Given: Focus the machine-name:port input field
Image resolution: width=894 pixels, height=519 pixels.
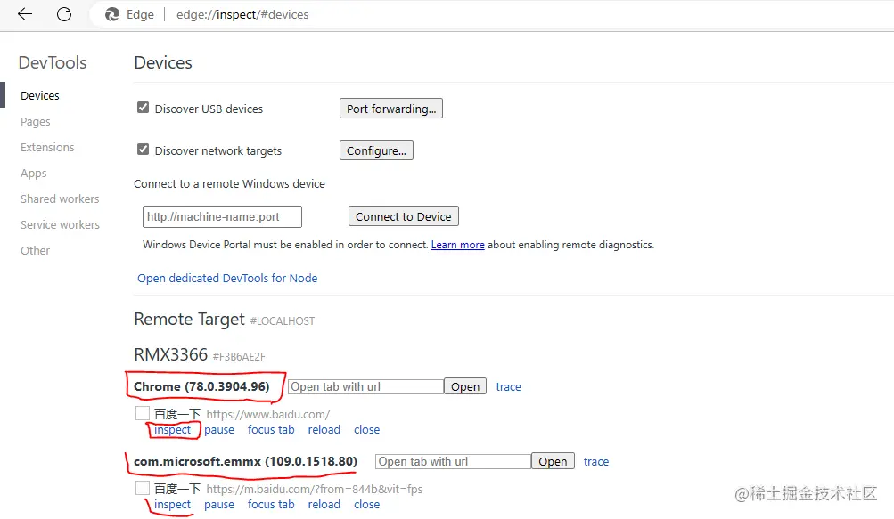Looking at the screenshot, I should click(x=222, y=216).
